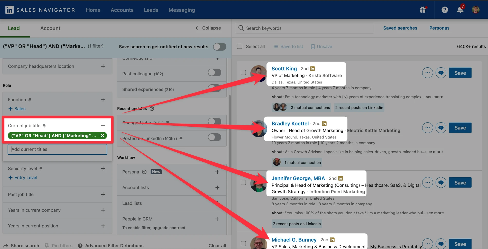Go to Home in top navigation

pyautogui.click(x=93, y=10)
